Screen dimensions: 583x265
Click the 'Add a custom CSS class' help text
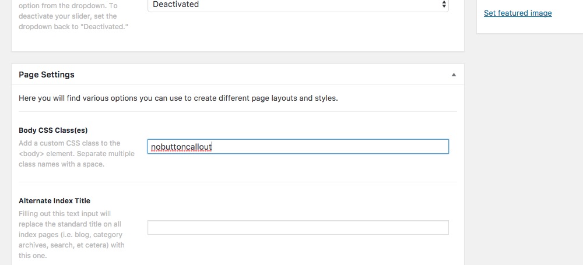(76, 154)
